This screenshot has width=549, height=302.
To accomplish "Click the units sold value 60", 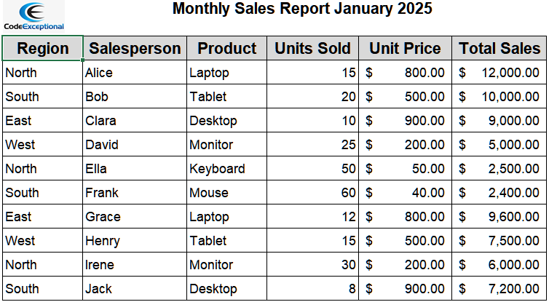I will (313, 193).
